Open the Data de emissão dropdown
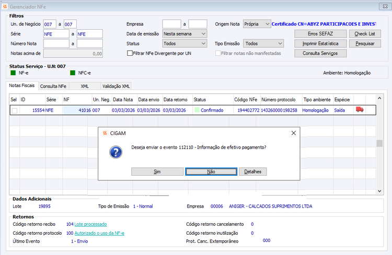 point(185,34)
